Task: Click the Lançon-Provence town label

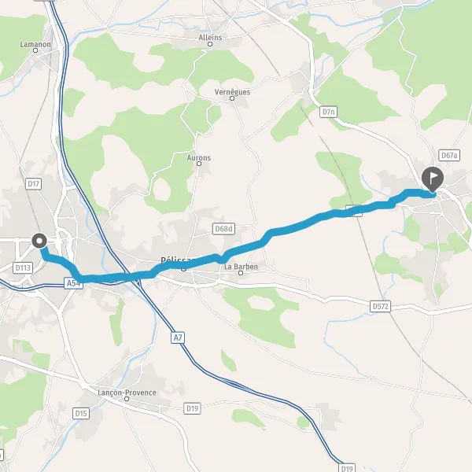Action: click(127, 393)
